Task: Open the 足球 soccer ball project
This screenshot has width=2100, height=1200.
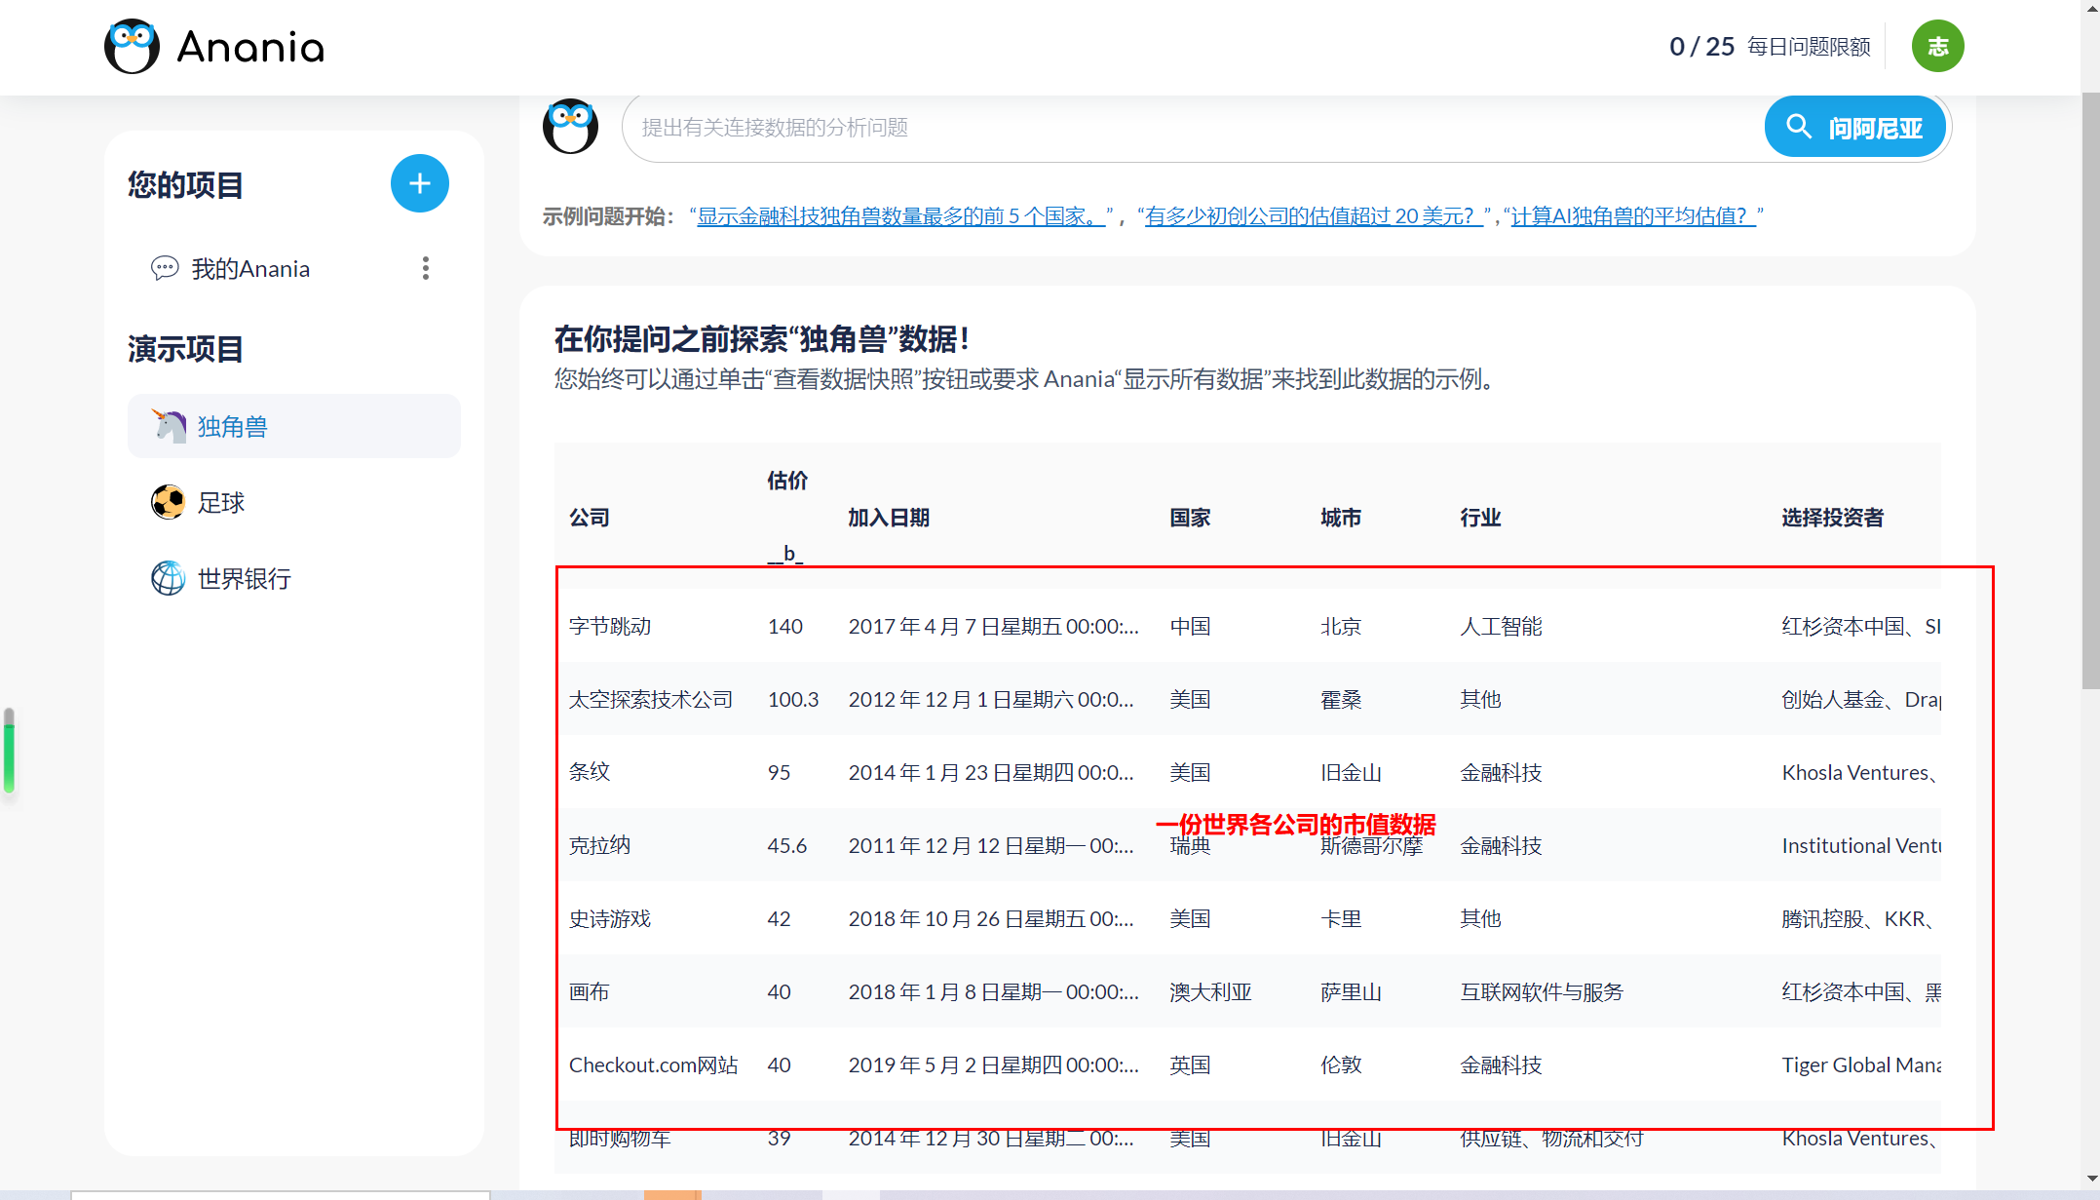Action: tap(220, 502)
